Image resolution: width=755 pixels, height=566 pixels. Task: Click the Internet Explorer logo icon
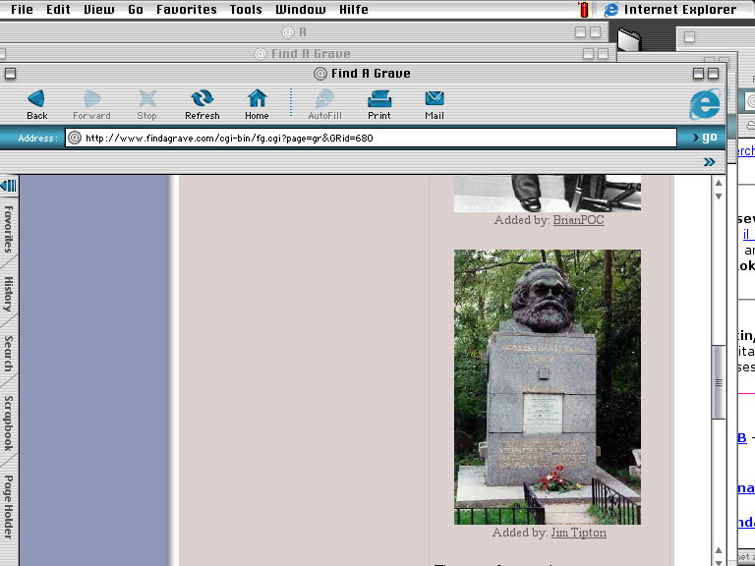[x=704, y=104]
